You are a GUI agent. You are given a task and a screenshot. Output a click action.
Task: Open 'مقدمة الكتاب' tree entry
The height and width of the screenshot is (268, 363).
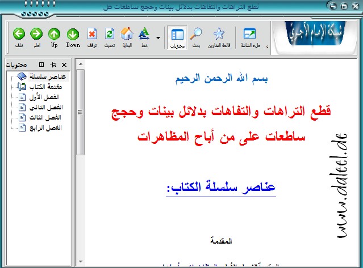click(x=55, y=86)
